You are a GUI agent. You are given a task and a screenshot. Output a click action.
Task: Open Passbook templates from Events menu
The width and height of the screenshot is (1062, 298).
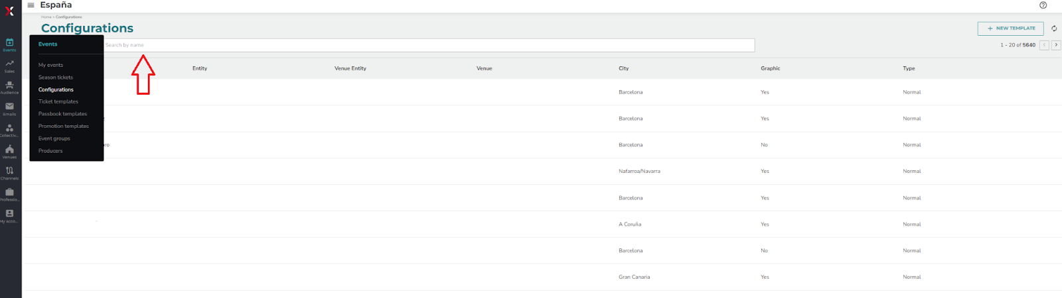(x=62, y=114)
